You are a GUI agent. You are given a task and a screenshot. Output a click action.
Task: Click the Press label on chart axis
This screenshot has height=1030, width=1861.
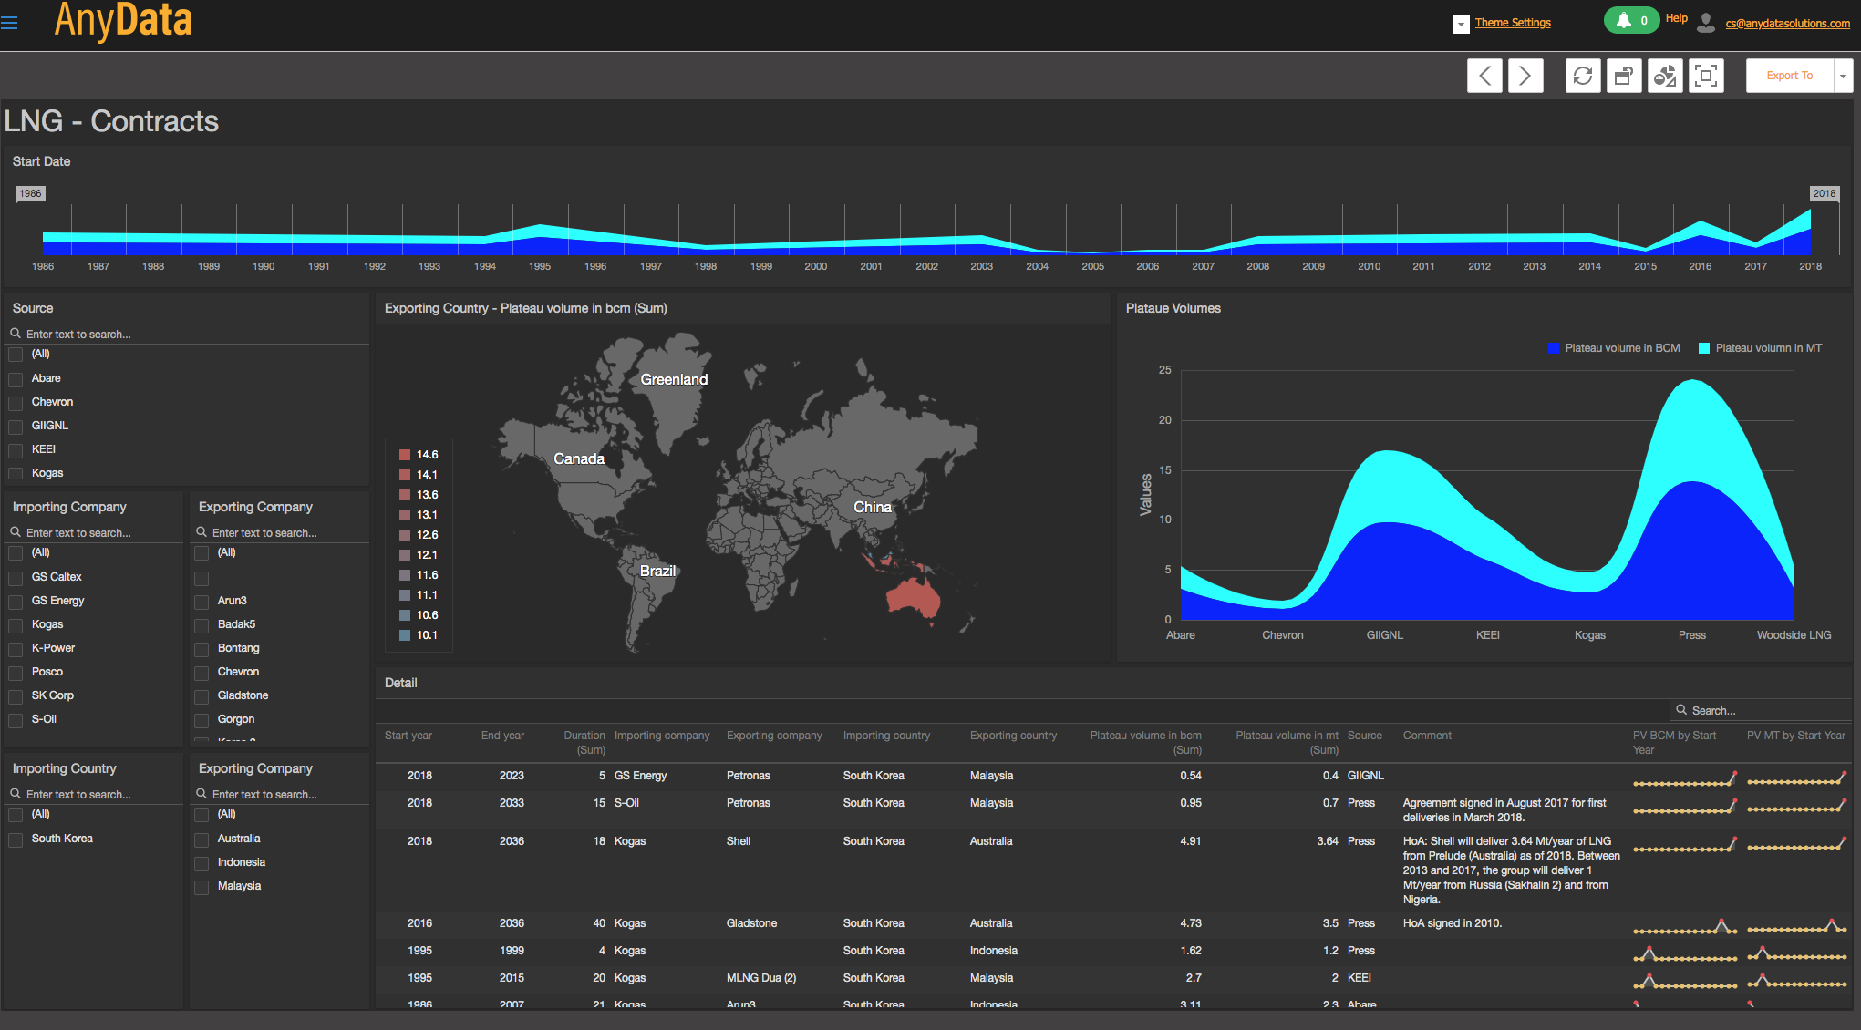coord(1692,635)
